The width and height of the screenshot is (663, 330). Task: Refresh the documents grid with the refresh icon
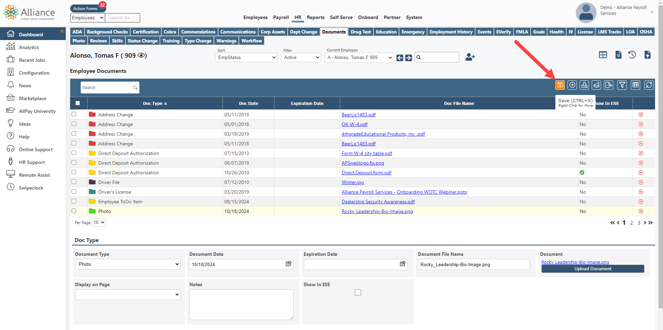point(649,85)
